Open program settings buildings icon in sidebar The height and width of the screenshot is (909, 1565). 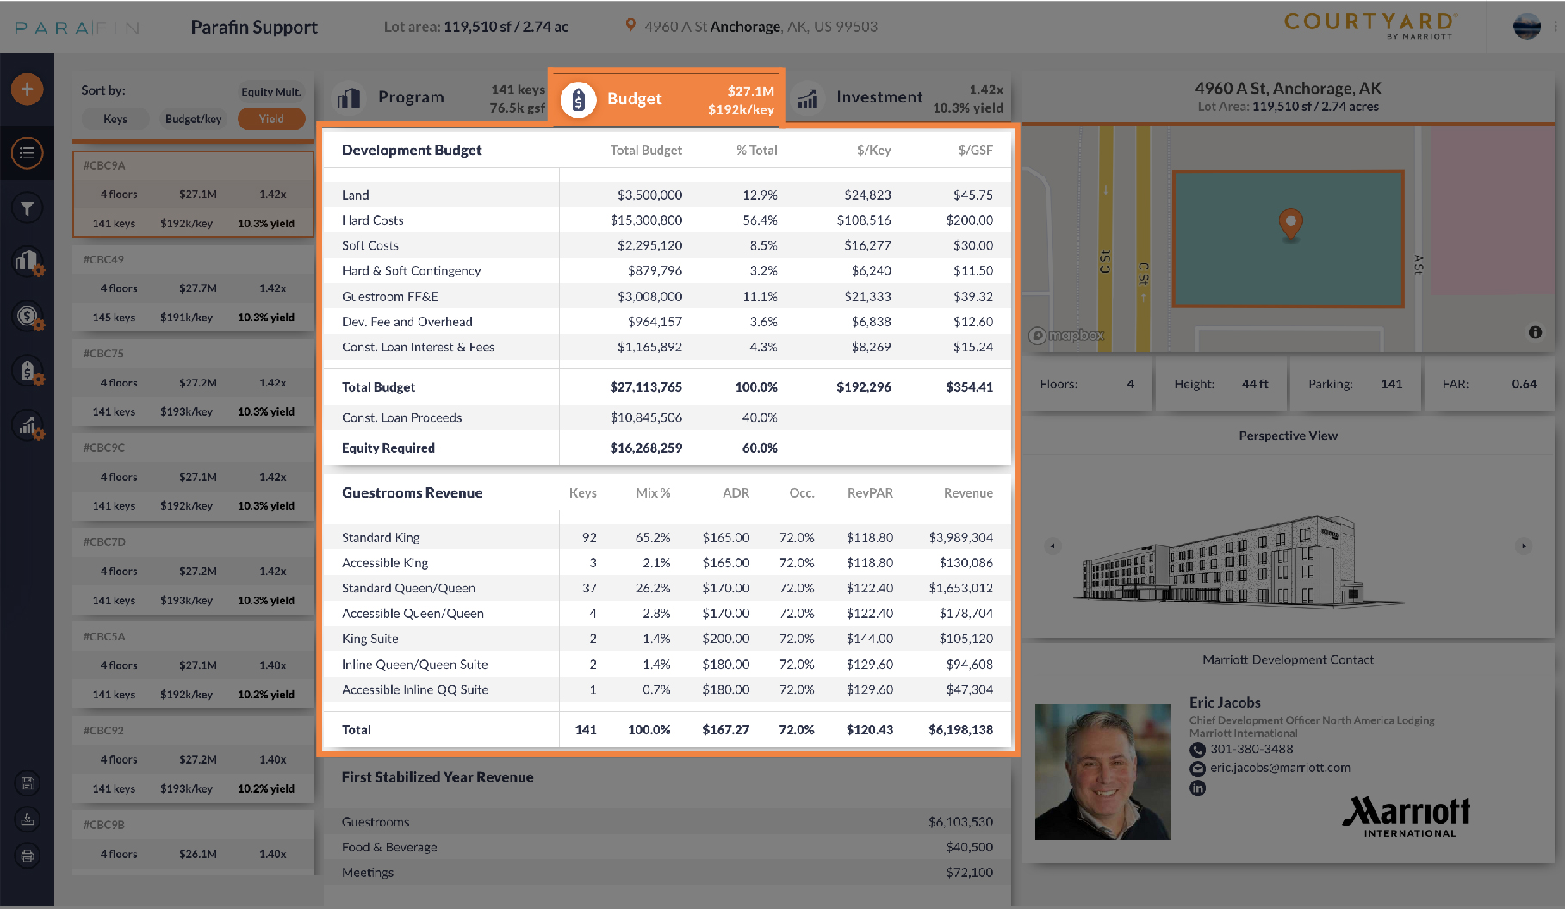click(x=28, y=262)
